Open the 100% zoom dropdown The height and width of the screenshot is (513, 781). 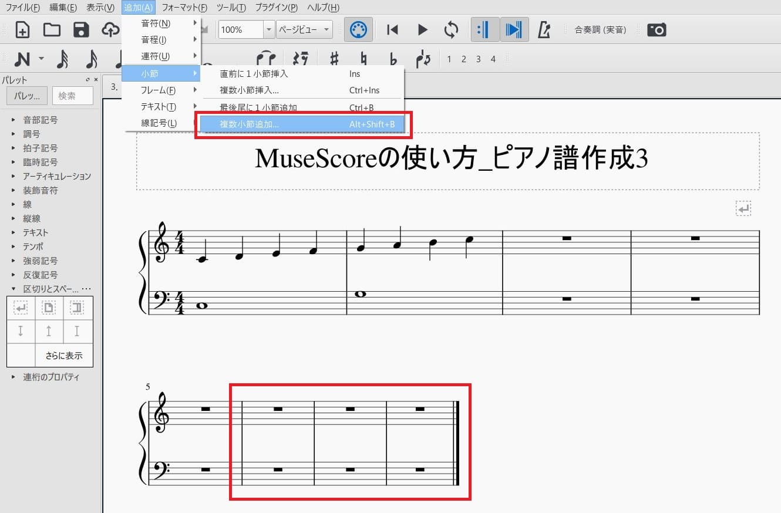pos(269,30)
